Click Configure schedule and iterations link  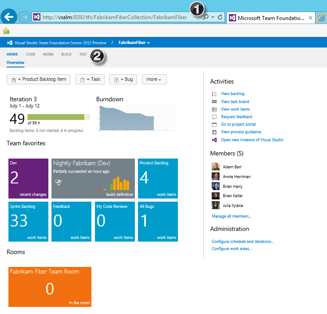[243, 242]
